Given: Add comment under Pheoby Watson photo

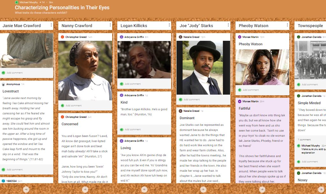Looking at the screenshot, I should (x=251, y=90).
